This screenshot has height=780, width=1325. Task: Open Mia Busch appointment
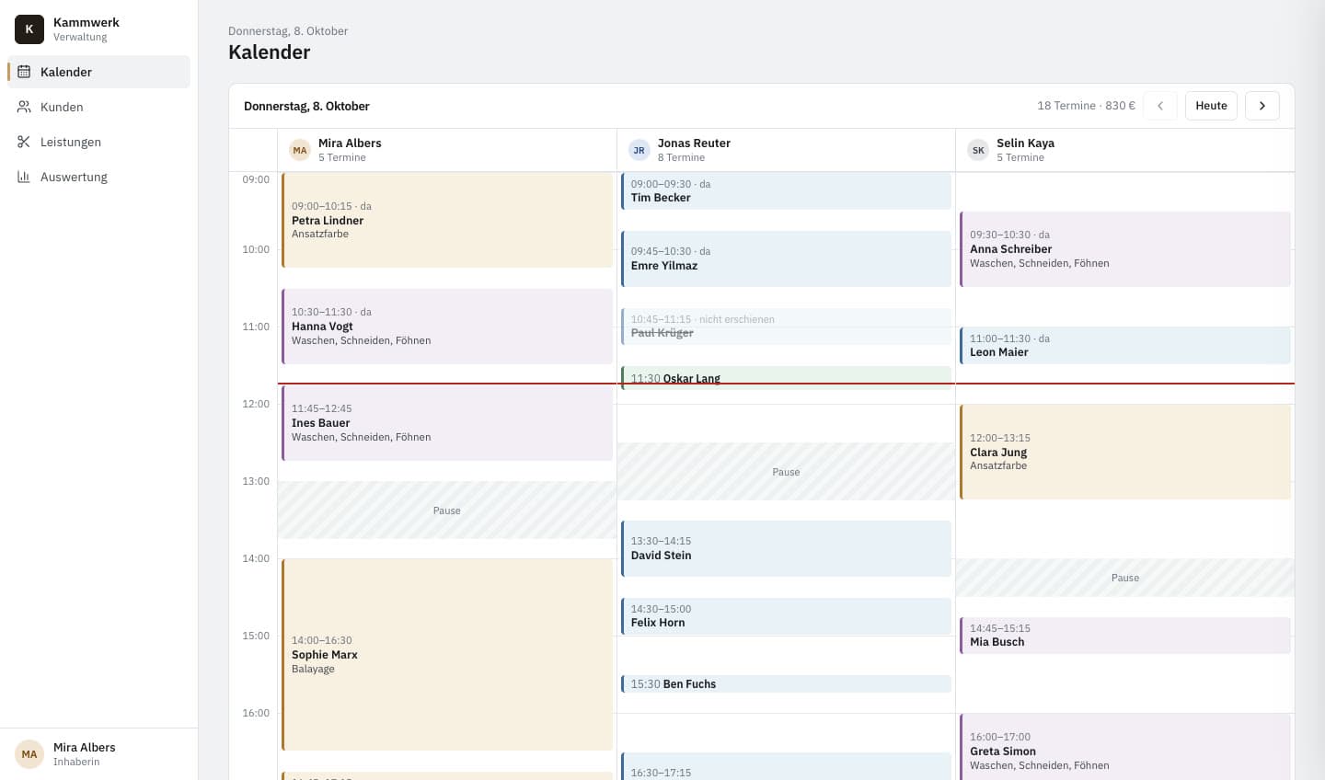[x=1125, y=636]
